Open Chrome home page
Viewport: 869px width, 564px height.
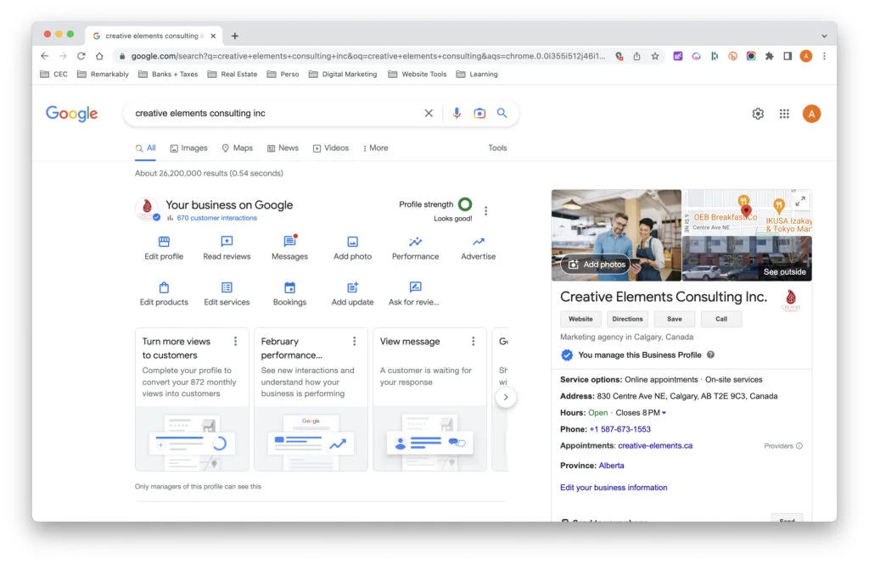pos(99,56)
